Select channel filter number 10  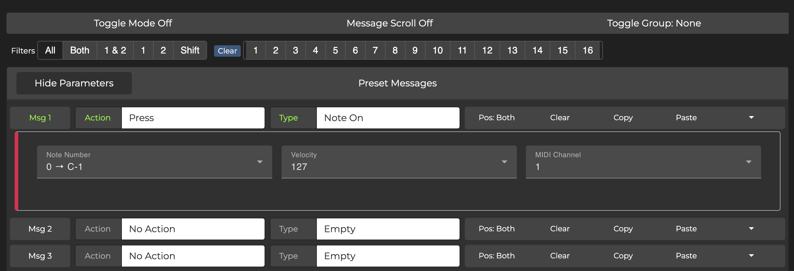438,50
